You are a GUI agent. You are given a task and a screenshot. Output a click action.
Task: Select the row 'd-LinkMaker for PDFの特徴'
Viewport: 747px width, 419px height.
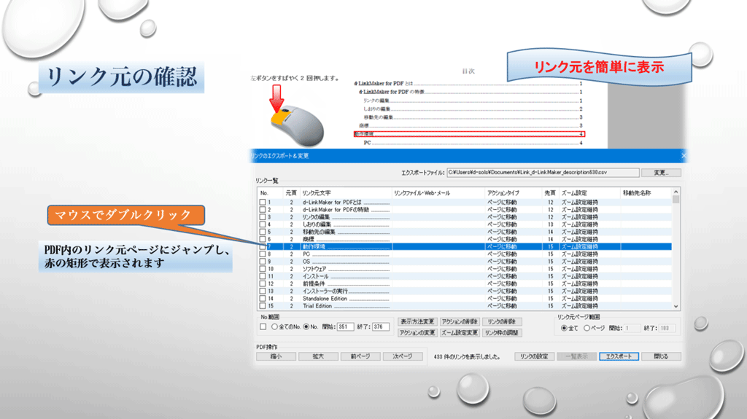tap(465, 210)
